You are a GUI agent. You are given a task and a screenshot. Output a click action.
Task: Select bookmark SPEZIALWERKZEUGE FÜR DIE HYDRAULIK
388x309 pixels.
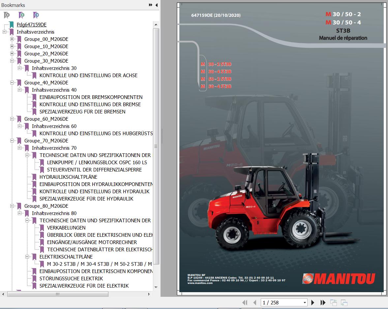click(86, 199)
